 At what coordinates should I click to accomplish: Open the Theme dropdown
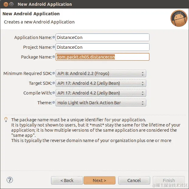[101, 103]
